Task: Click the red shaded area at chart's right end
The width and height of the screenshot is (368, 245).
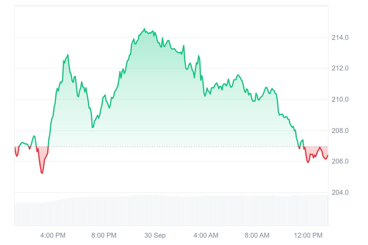Action: tap(316, 151)
